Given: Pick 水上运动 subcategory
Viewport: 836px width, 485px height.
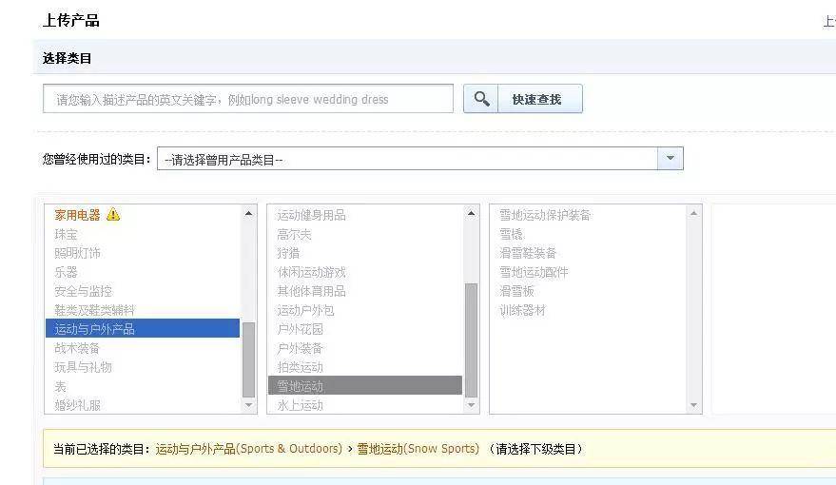Looking at the screenshot, I should pos(300,405).
